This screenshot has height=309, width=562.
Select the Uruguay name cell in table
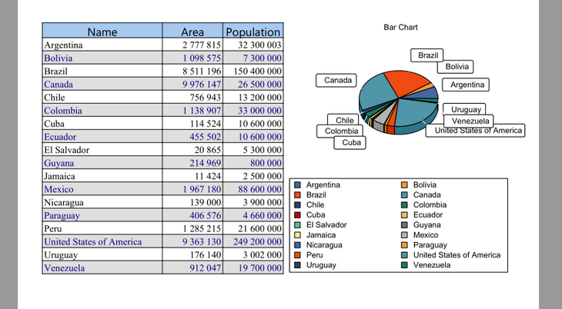click(102, 255)
